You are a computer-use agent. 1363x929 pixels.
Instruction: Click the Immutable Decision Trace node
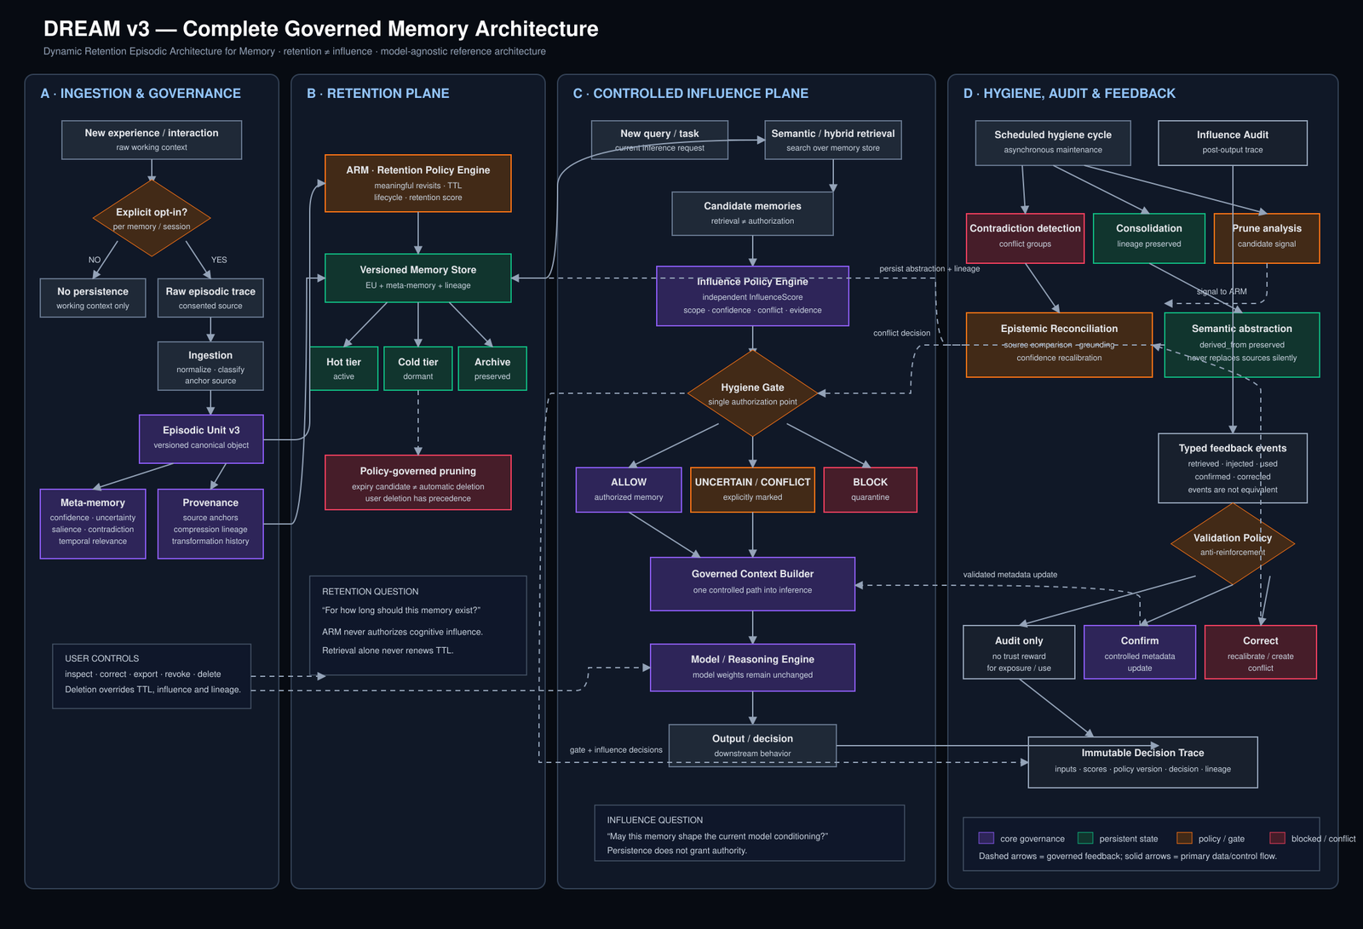[x=1142, y=762]
